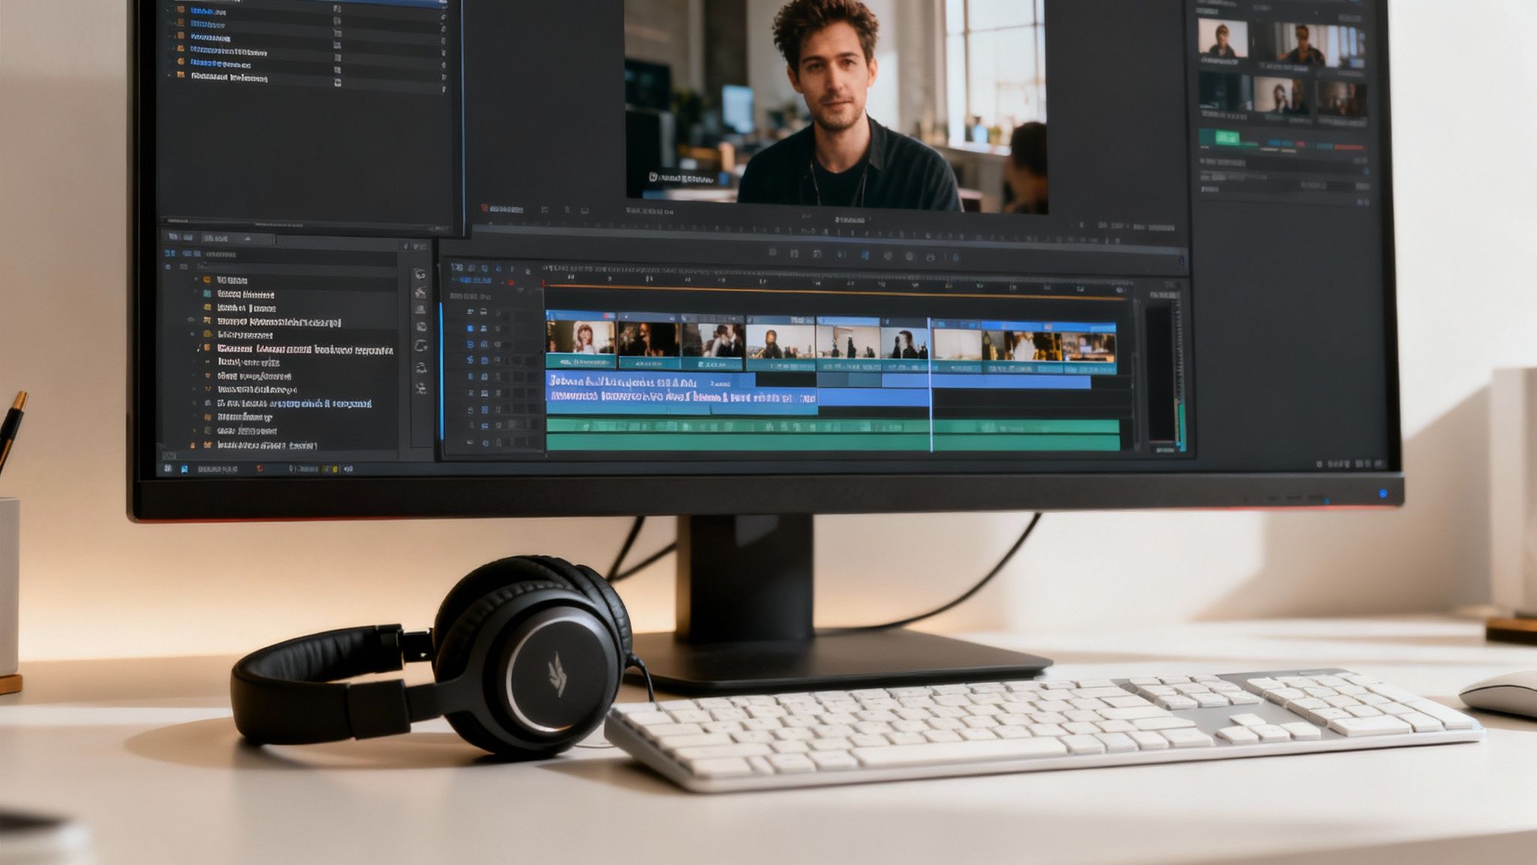Expand the selected bin in the project panel
The width and height of the screenshot is (1537, 865).
pos(201,349)
